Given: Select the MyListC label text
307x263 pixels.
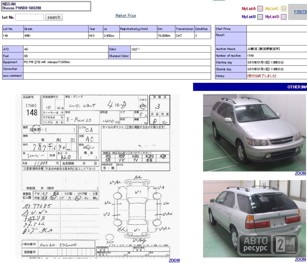Looking at the screenshot, I should pos(272,9).
